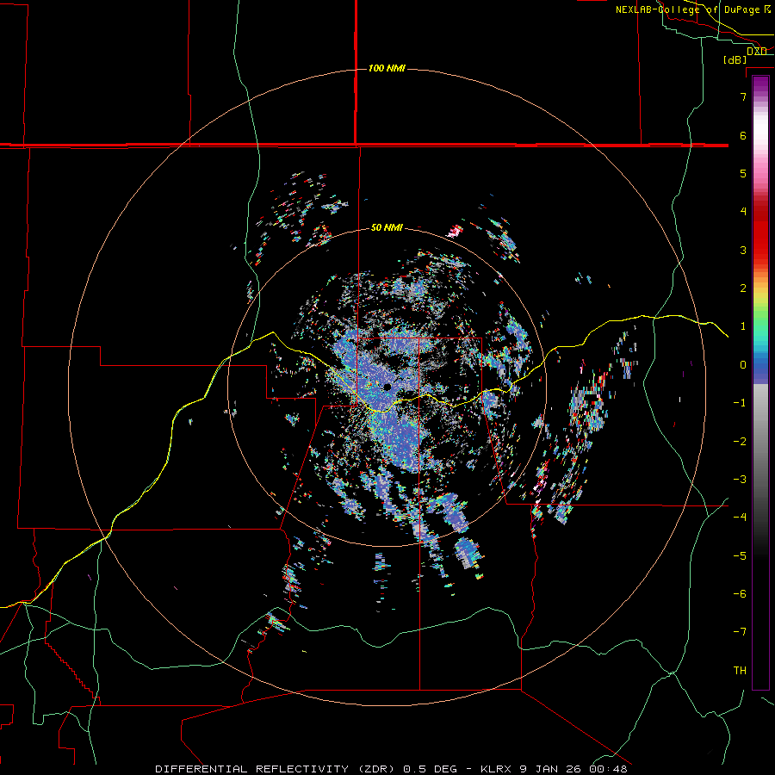This screenshot has width=775, height=775.
Task: Click the 50 NMI range ring label
Action: point(387,227)
